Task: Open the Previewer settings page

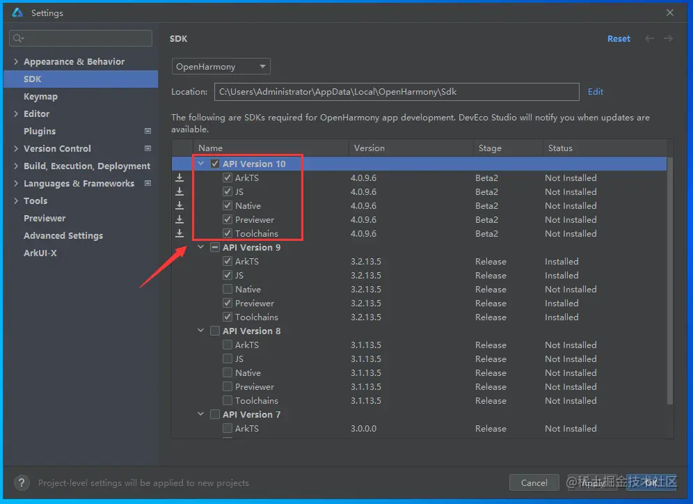Action: 45,218
